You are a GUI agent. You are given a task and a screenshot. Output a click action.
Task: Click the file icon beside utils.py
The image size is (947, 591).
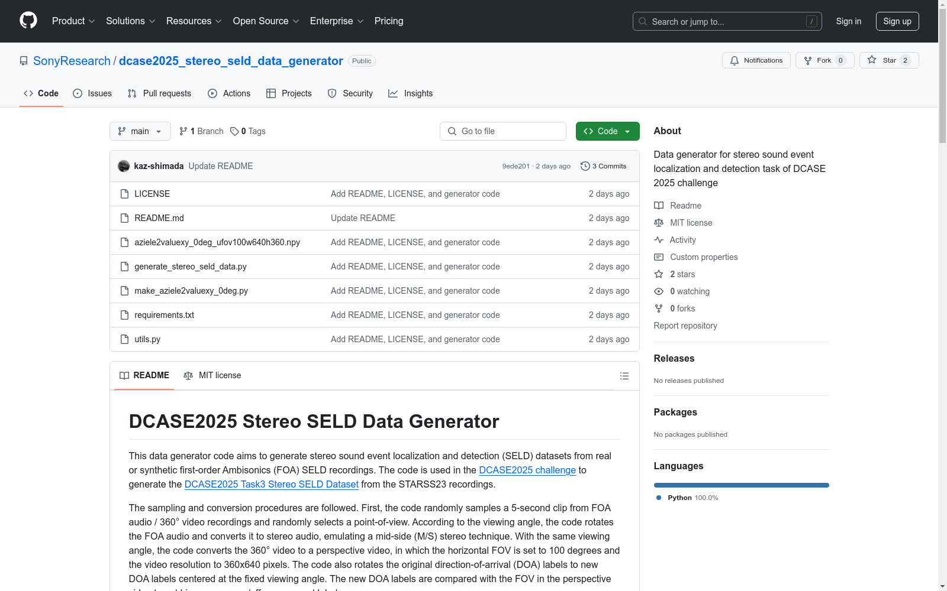[124, 339]
